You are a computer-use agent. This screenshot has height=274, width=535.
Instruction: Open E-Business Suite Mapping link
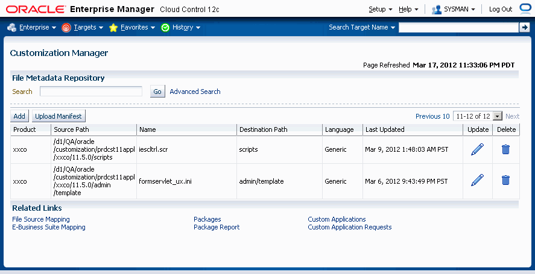[x=49, y=227]
